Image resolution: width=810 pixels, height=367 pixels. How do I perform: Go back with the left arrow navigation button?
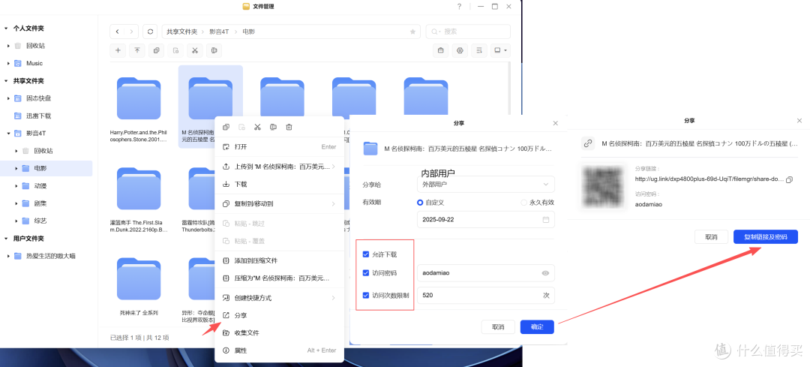pos(117,32)
